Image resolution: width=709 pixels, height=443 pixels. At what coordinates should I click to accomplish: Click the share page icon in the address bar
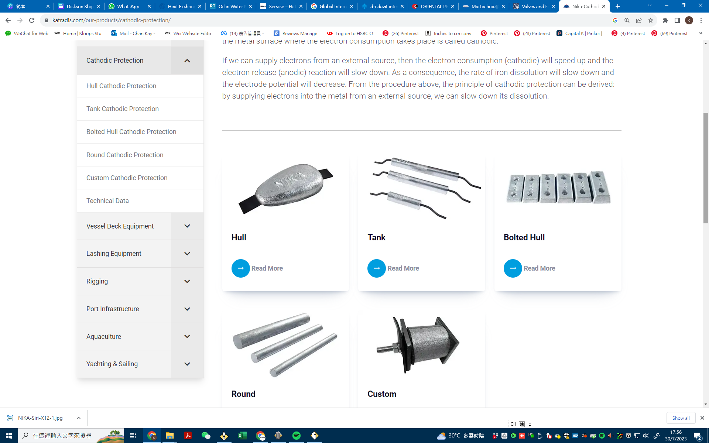click(x=639, y=20)
